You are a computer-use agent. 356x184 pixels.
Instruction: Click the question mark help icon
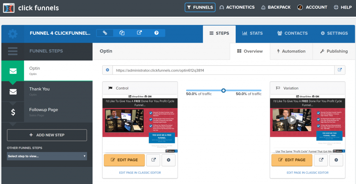[x=156, y=33]
